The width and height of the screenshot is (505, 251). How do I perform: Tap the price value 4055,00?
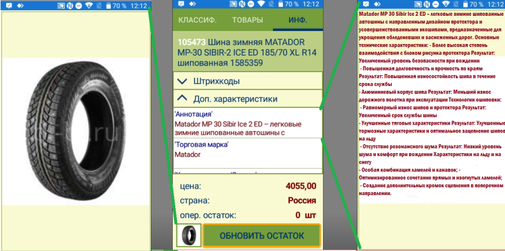301,186
